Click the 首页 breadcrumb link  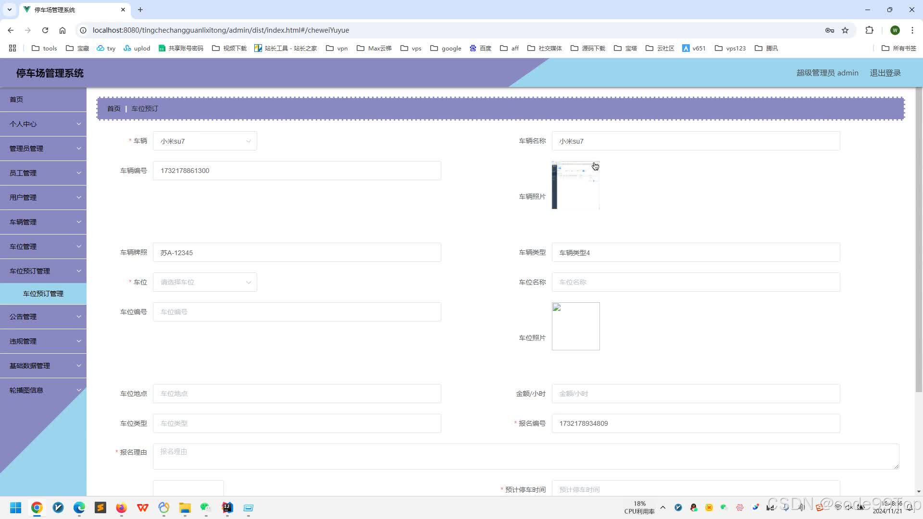(x=114, y=109)
